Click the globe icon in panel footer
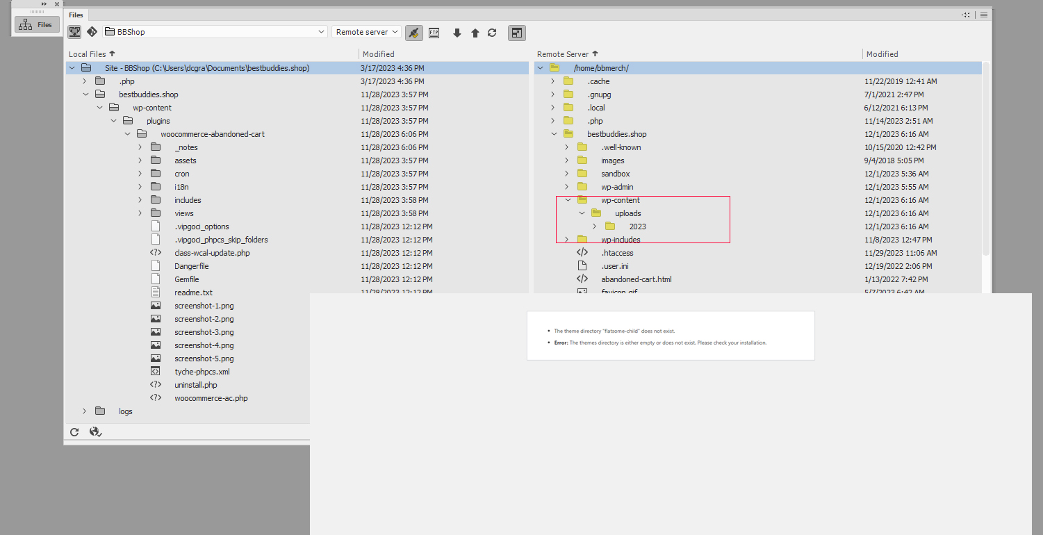The height and width of the screenshot is (535, 1043). (95, 432)
